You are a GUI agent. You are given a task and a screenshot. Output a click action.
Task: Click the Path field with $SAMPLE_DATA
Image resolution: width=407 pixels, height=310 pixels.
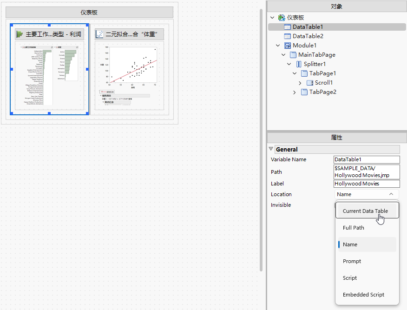[x=367, y=172]
